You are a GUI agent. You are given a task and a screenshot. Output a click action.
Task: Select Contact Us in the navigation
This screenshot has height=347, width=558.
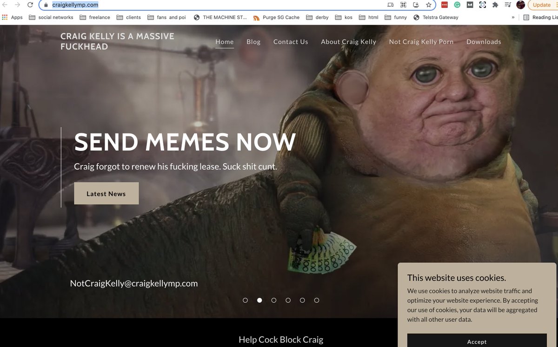(x=290, y=41)
